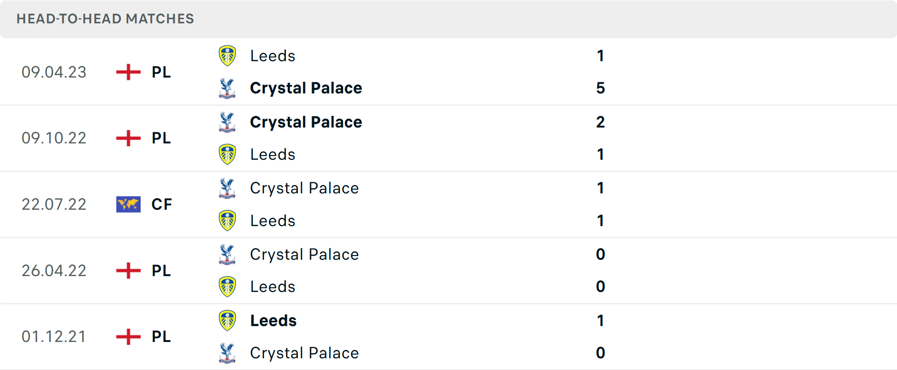Click Leeds crest in 22.07.22 match
The height and width of the screenshot is (370, 897).
click(228, 221)
